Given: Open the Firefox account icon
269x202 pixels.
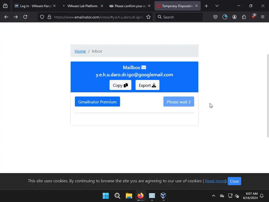Looking at the screenshot, I should 234,17.
